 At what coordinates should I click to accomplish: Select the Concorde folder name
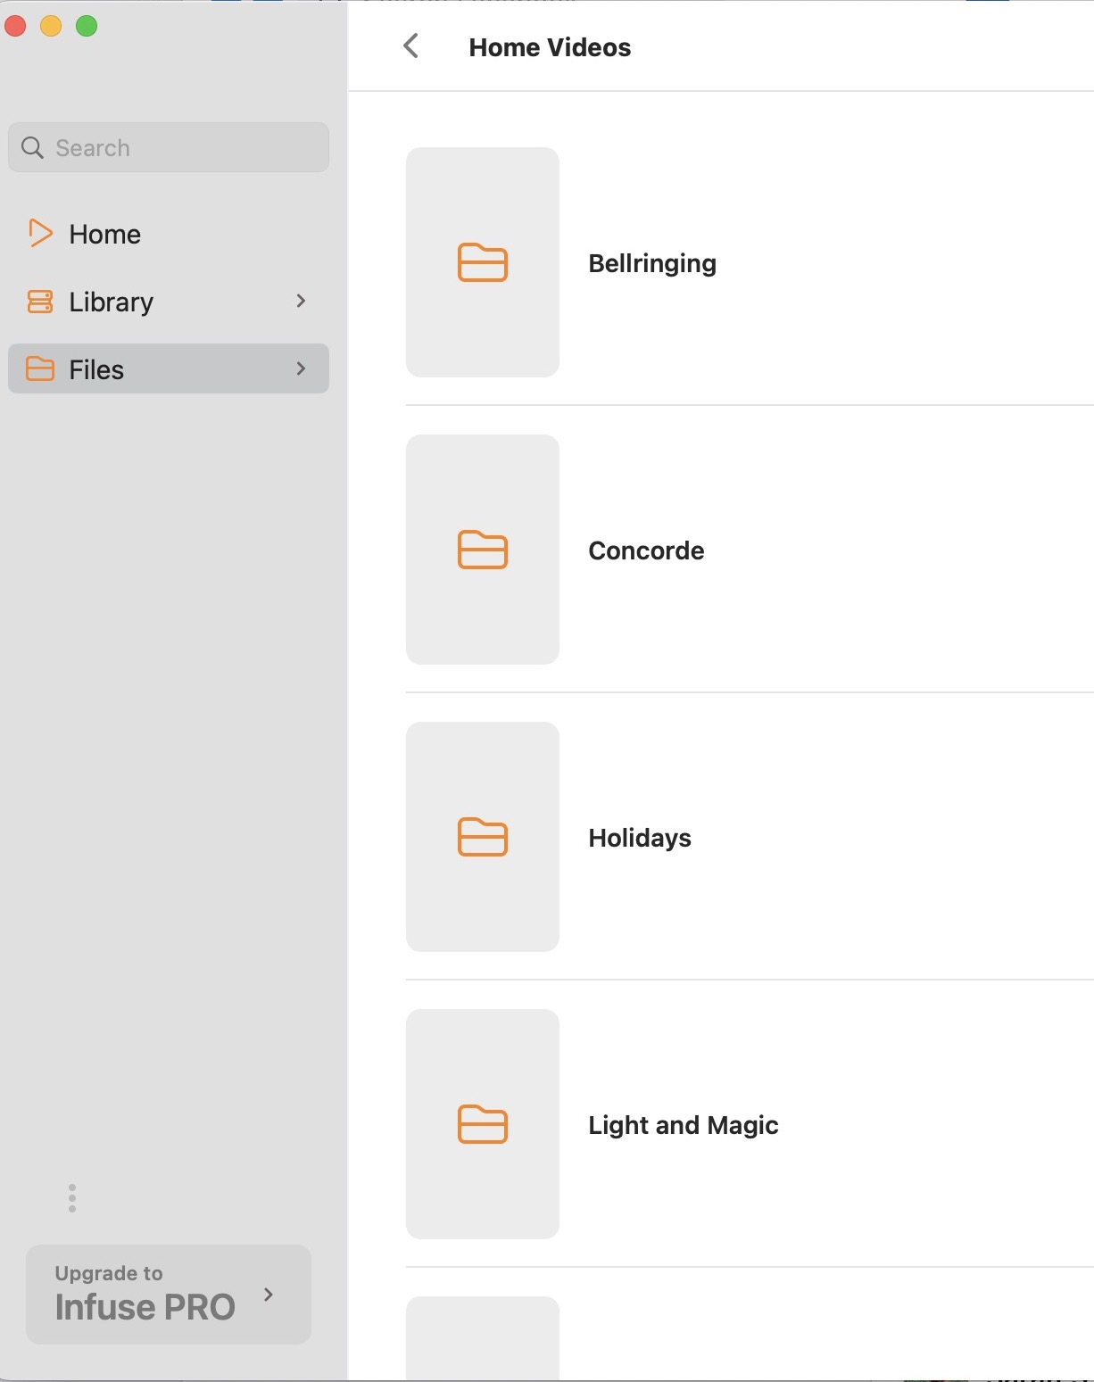point(646,550)
